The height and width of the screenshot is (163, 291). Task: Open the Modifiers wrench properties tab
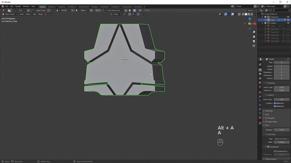pyautogui.click(x=260, y=96)
